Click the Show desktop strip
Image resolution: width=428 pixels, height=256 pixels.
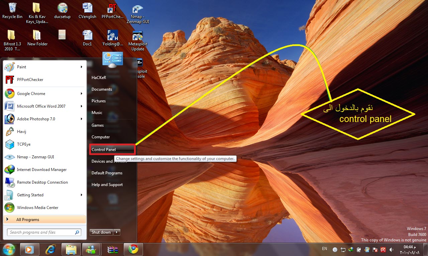click(x=425, y=249)
